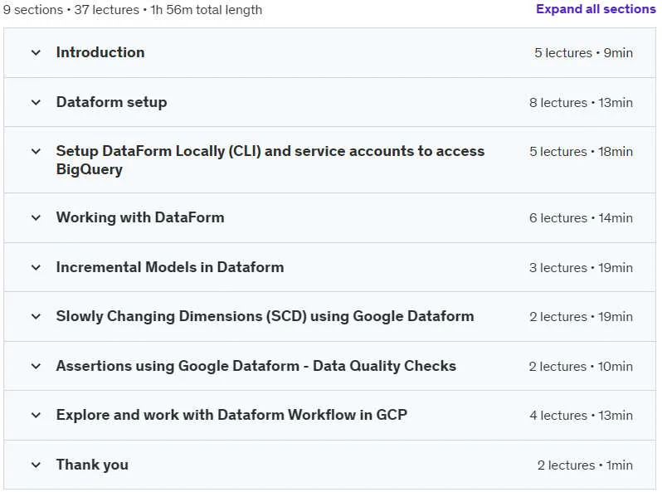Screen dimensions: 662x492
Task: Toggle chevron for Assertions Data Quality Checks
Action: (36, 366)
